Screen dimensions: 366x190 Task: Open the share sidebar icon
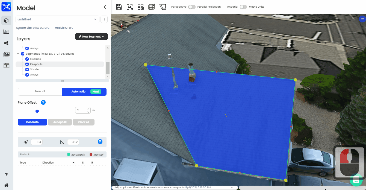(x=6, y=43)
